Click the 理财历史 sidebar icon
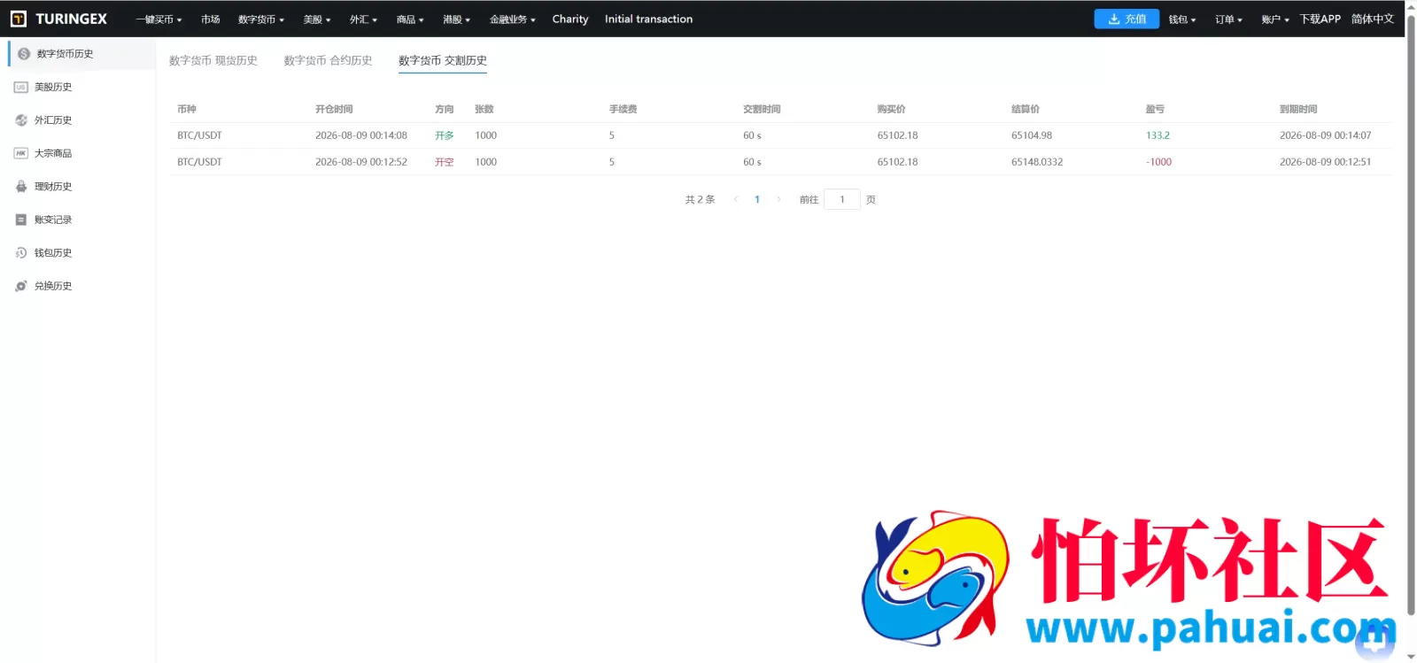The image size is (1417, 663). pyautogui.click(x=21, y=187)
